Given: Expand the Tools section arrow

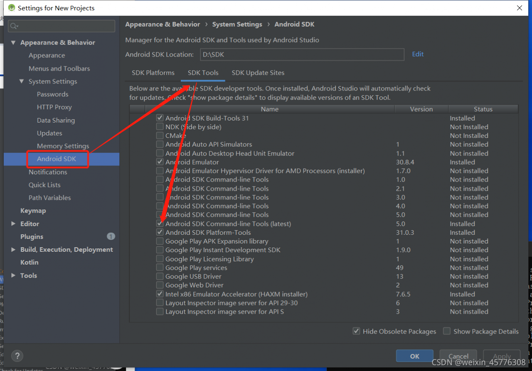Looking at the screenshot, I should tap(13, 275).
